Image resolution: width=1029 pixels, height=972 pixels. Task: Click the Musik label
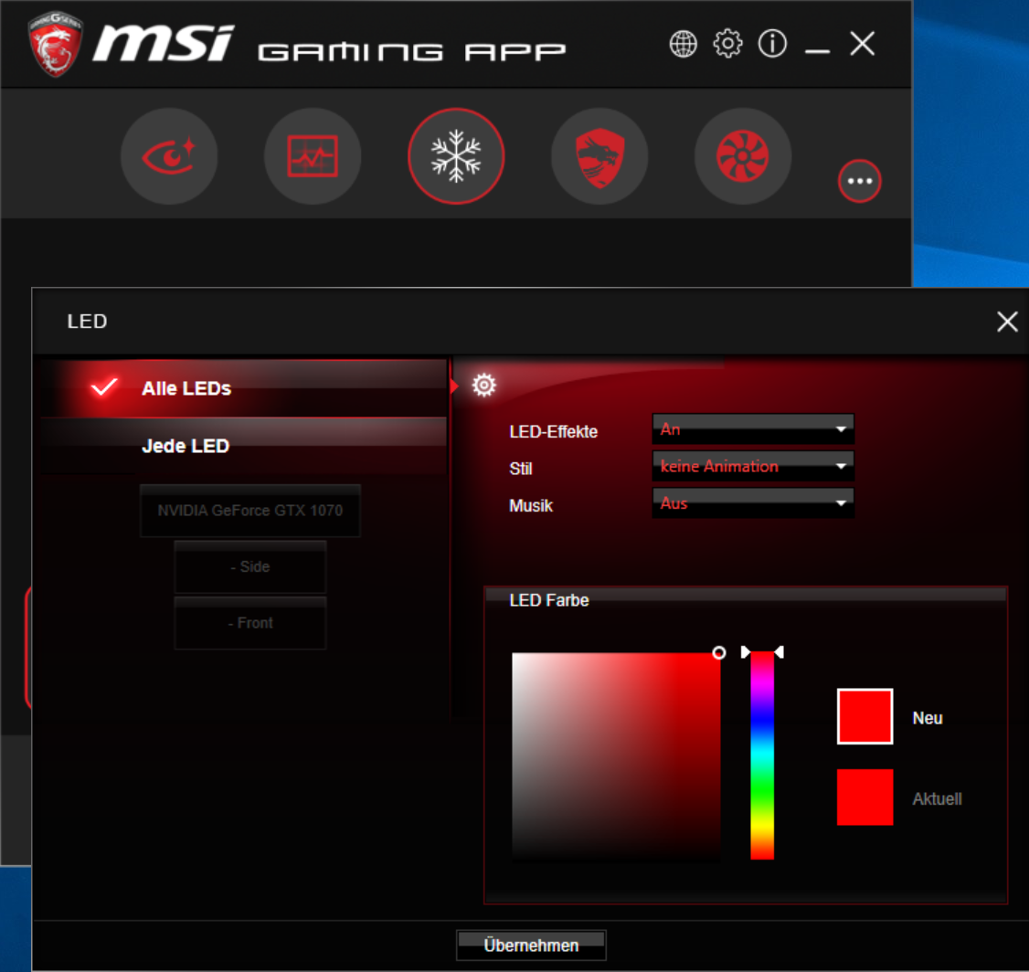pos(531,506)
